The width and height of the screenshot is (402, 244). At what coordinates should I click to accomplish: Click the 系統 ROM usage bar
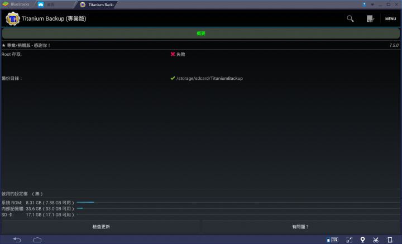(x=238, y=202)
